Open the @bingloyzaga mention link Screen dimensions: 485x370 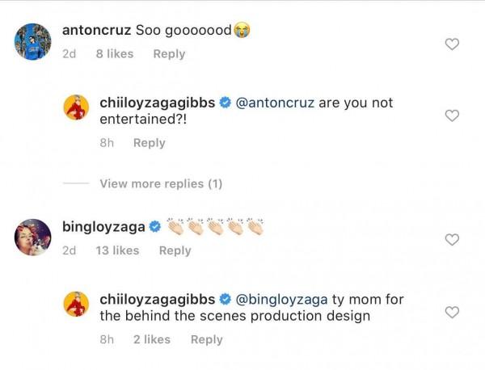(x=281, y=300)
